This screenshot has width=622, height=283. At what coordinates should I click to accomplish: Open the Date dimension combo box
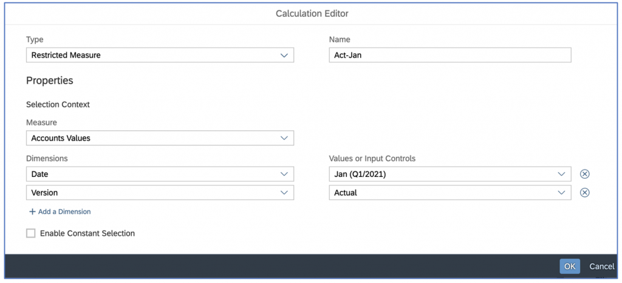(160, 174)
